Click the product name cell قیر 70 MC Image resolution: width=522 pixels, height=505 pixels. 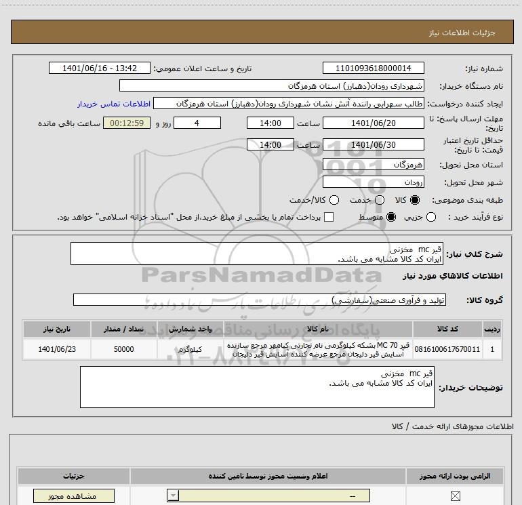click(318, 350)
